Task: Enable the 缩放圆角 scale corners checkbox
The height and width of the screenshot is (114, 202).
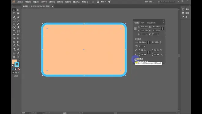Action: click(135, 59)
